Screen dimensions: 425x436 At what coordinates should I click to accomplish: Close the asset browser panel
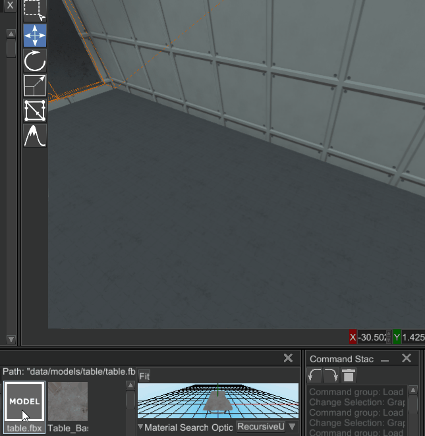(288, 358)
